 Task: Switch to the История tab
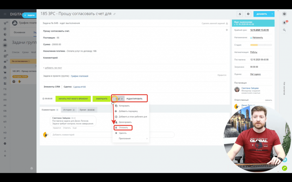coord(69,110)
